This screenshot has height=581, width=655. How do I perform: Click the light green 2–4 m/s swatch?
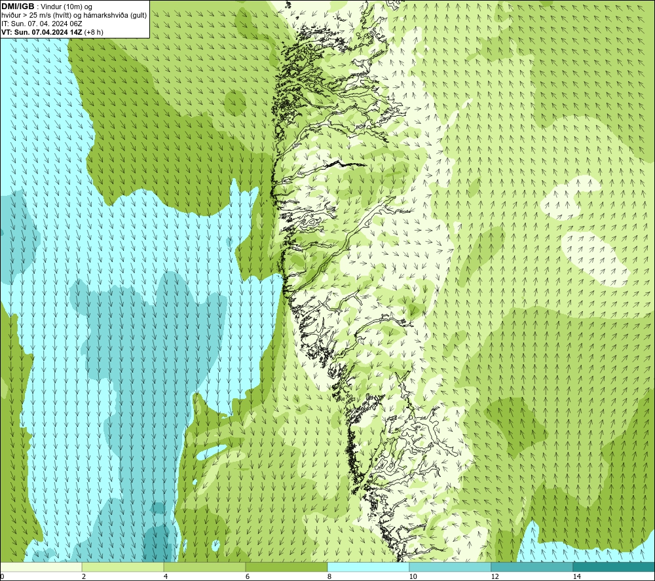coord(123,567)
